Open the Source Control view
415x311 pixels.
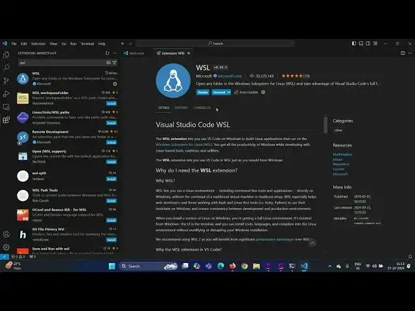click(6, 81)
